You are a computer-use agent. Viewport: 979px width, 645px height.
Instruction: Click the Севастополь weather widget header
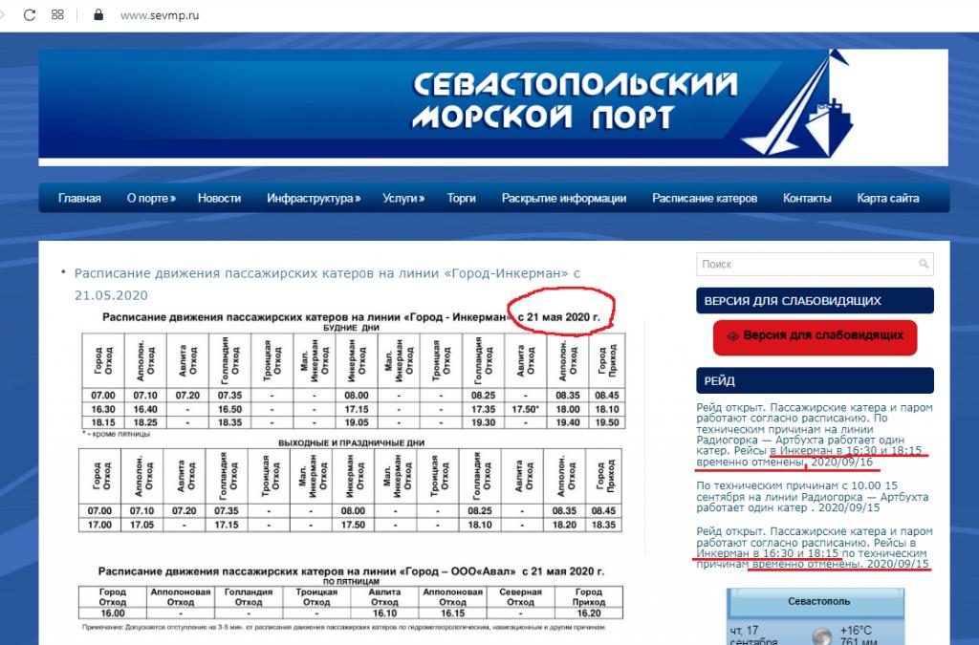point(818,601)
